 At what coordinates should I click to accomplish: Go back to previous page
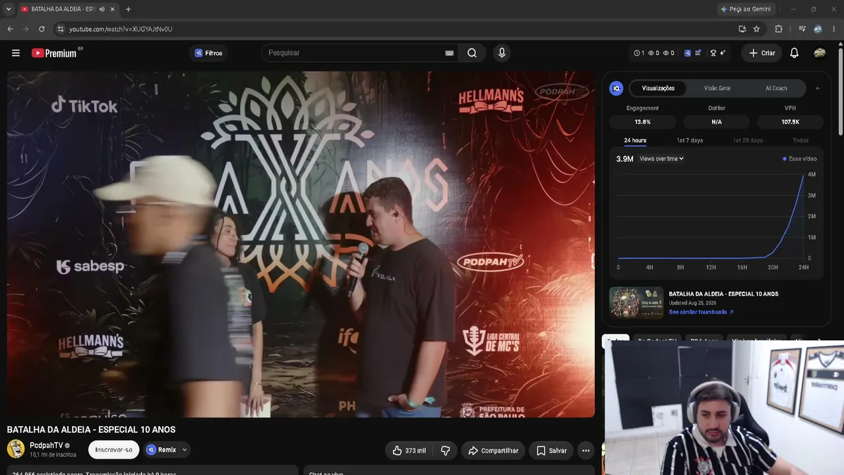click(x=10, y=29)
